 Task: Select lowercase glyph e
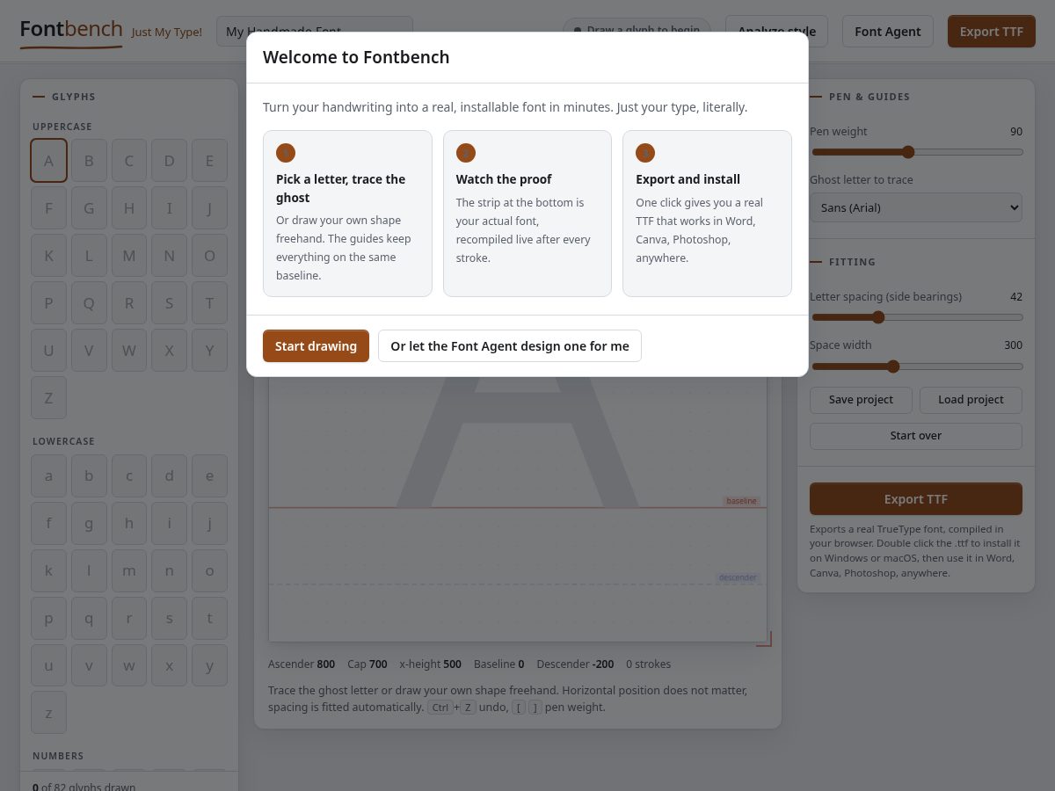pos(209,476)
